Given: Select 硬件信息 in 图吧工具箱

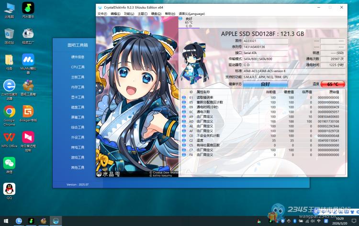Looking at the screenshot, I should pos(78,57).
